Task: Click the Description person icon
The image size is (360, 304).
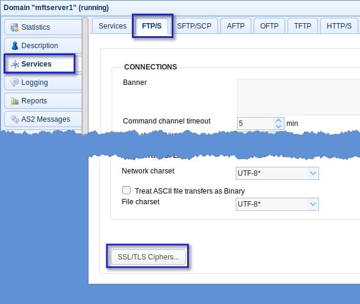Action: [x=14, y=46]
